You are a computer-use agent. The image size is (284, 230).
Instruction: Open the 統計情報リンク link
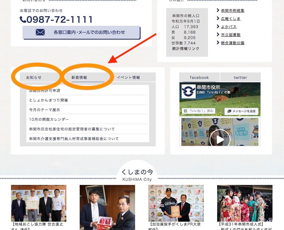(x=186, y=48)
